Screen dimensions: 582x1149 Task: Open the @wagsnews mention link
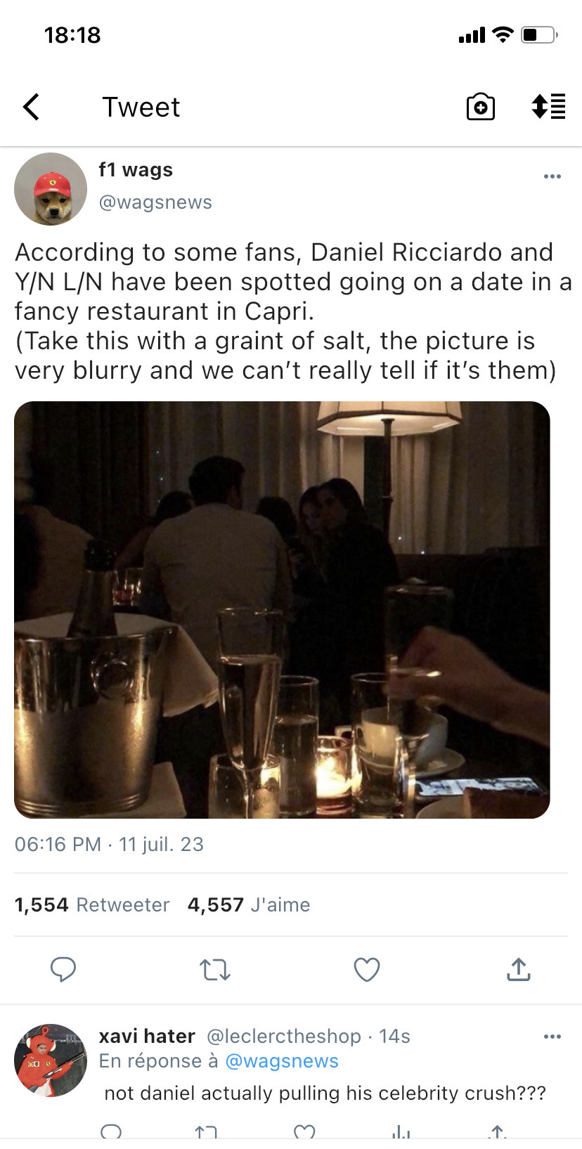(x=282, y=1061)
